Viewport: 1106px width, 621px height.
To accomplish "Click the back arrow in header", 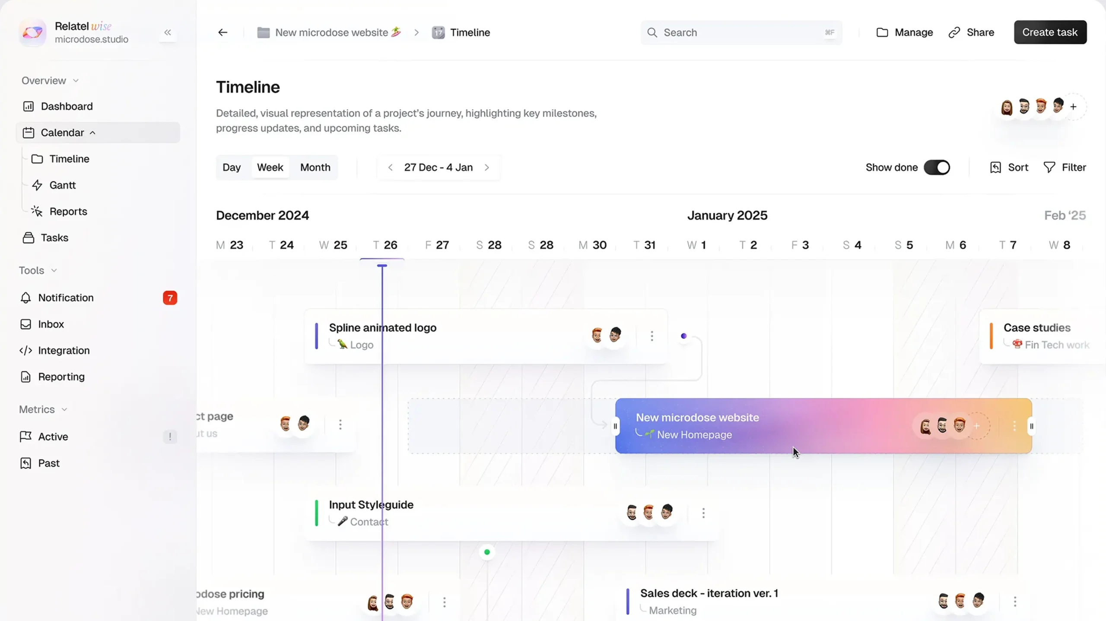I will click(x=222, y=32).
